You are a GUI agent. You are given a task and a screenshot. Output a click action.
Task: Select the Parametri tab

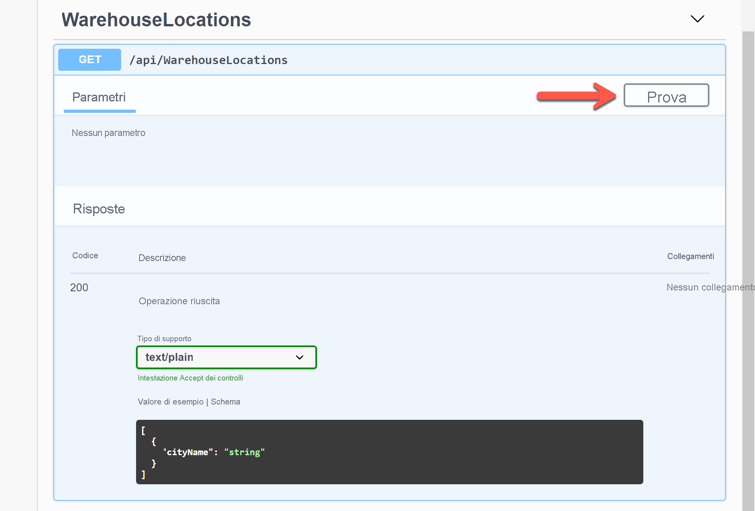click(99, 97)
